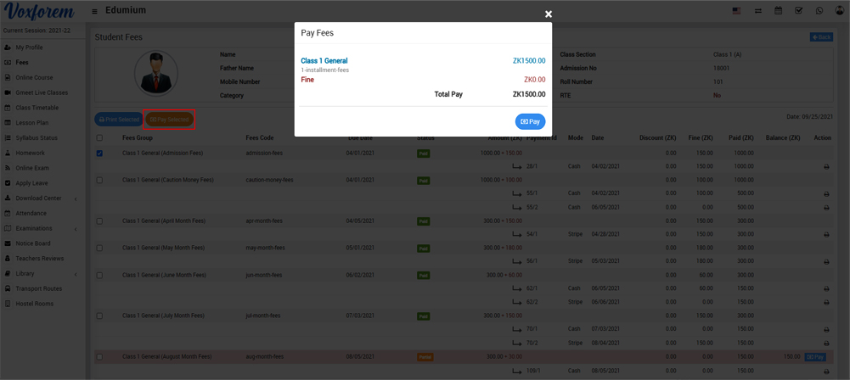Click the student profile photo
Viewport: 850px width, 380px height.
pyautogui.click(x=155, y=74)
